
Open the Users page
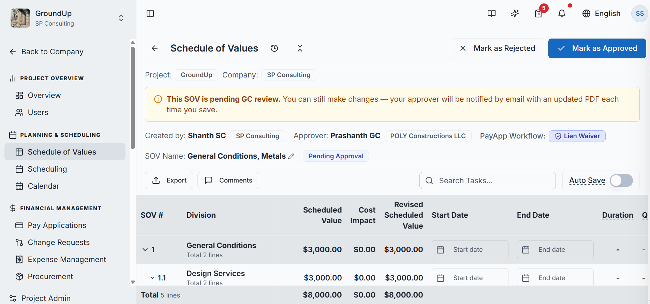65,113
